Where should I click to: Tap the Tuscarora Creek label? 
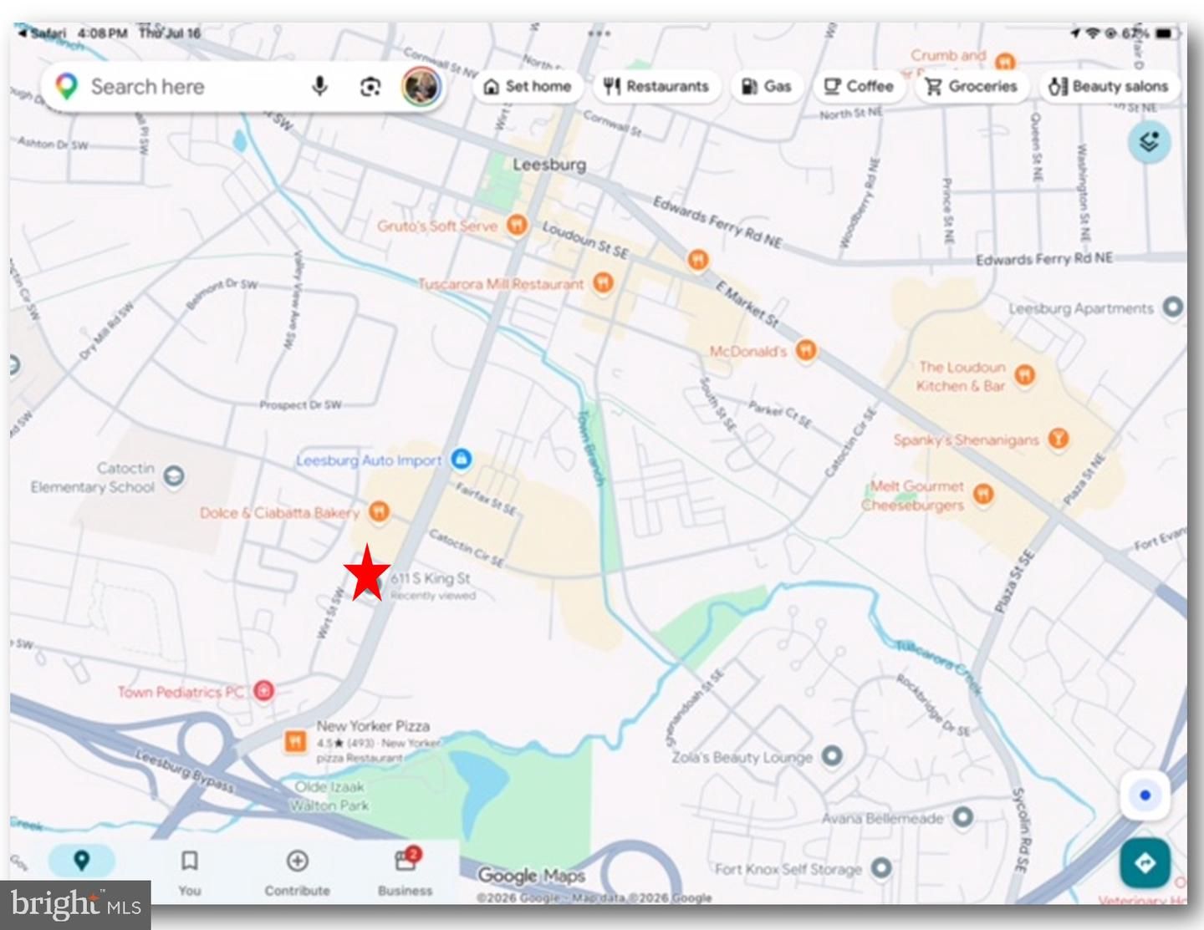pyautogui.click(x=939, y=666)
